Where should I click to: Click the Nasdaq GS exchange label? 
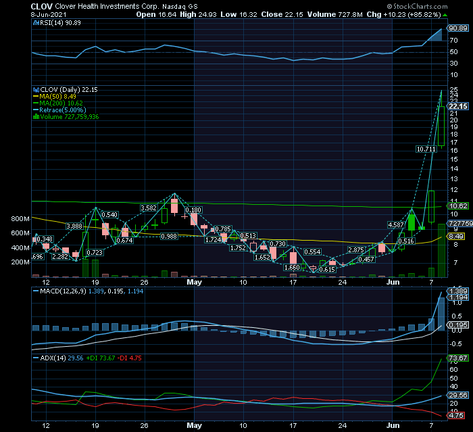pyautogui.click(x=180, y=7)
